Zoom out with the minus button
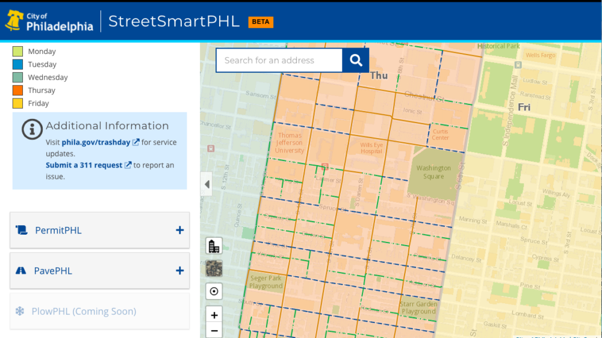602x338 pixels. click(x=214, y=330)
